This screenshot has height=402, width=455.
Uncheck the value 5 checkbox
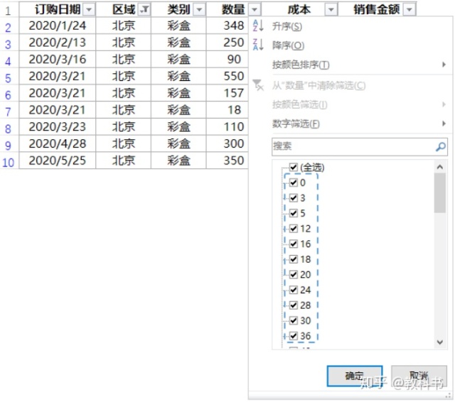[294, 213]
